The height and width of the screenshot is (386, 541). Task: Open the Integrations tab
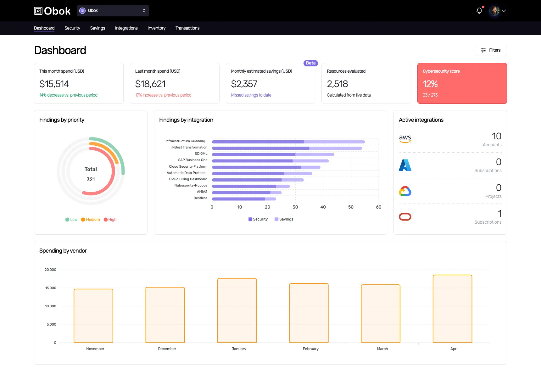click(x=126, y=28)
